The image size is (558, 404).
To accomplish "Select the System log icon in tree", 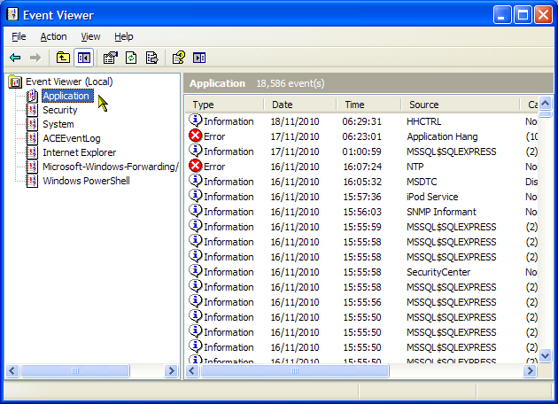I will tap(33, 124).
